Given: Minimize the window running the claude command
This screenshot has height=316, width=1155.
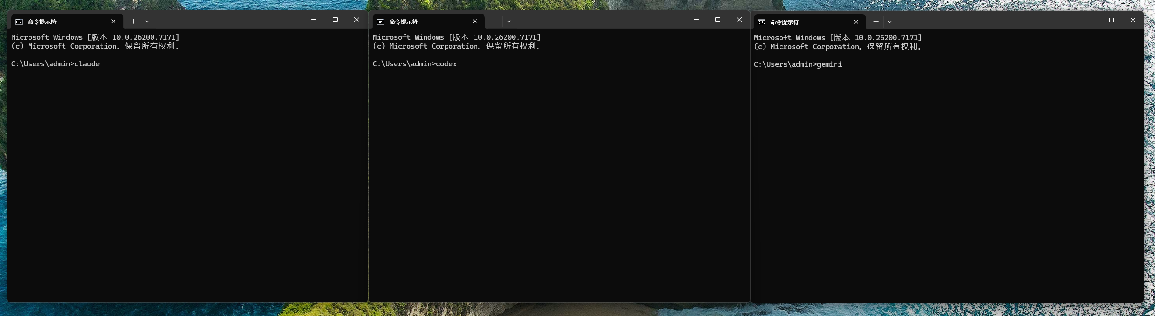Looking at the screenshot, I should tap(314, 20).
